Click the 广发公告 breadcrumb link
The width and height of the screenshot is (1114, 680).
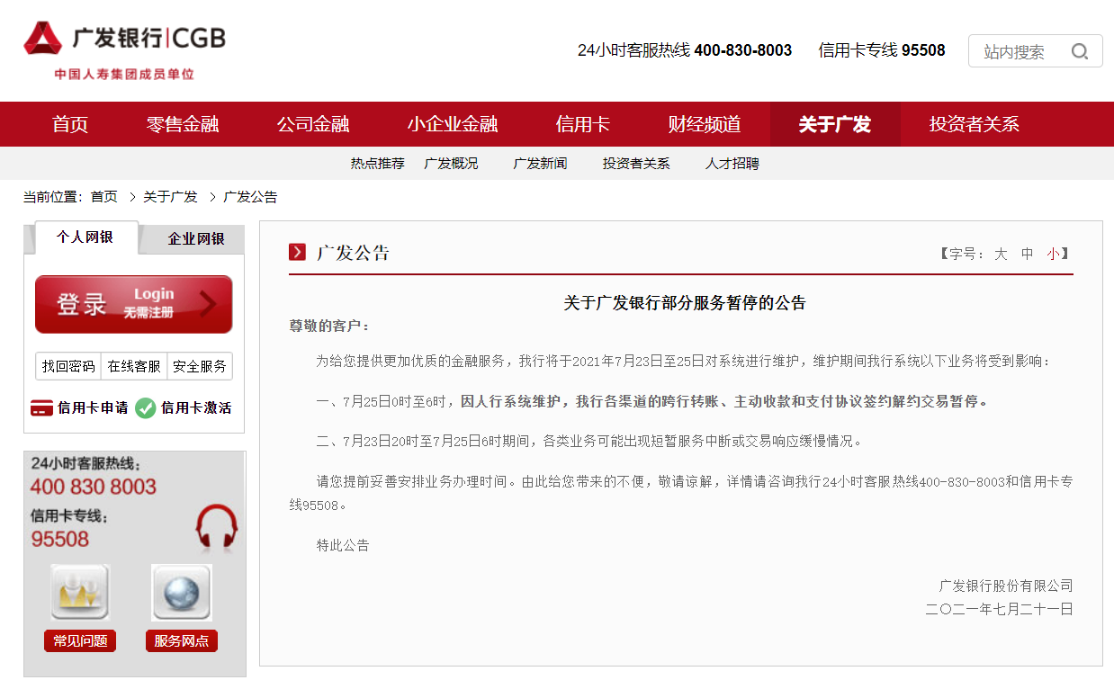tap(250, 197)
